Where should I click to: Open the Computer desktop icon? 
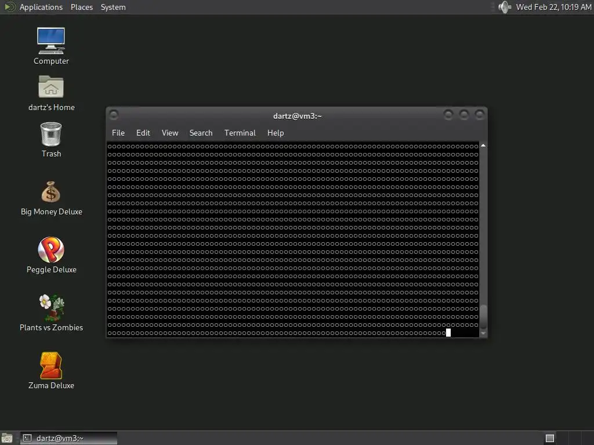point(51,41)
